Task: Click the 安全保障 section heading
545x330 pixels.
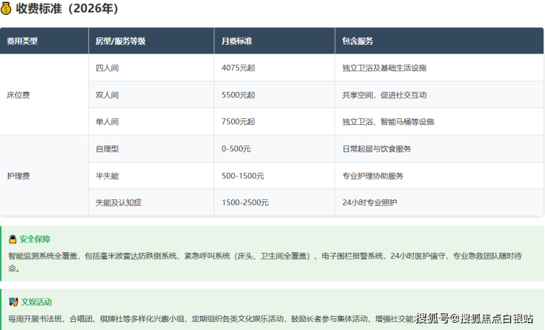Action: click(x=35, y=239)
